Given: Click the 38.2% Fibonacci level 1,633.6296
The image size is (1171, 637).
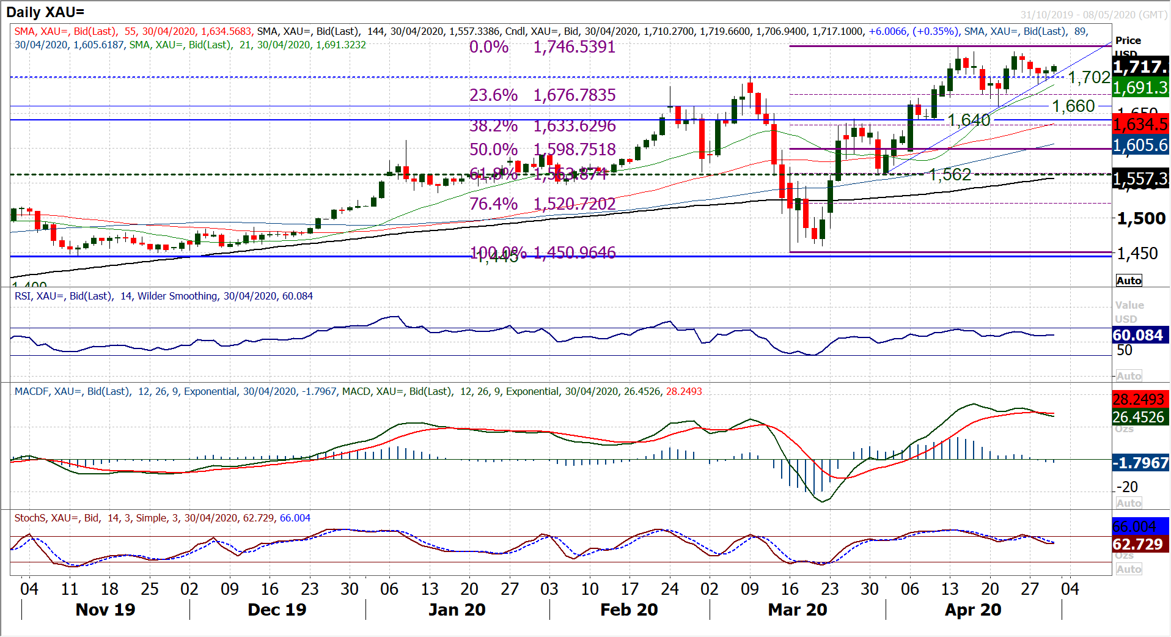Looking at the screenshot, I should point(543,126).
